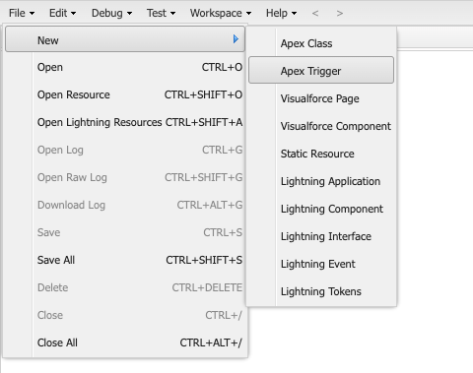Screen dimensions: 473x373
Task: Choose Close All
Action: pyautogui.click(x=125, y=342)
